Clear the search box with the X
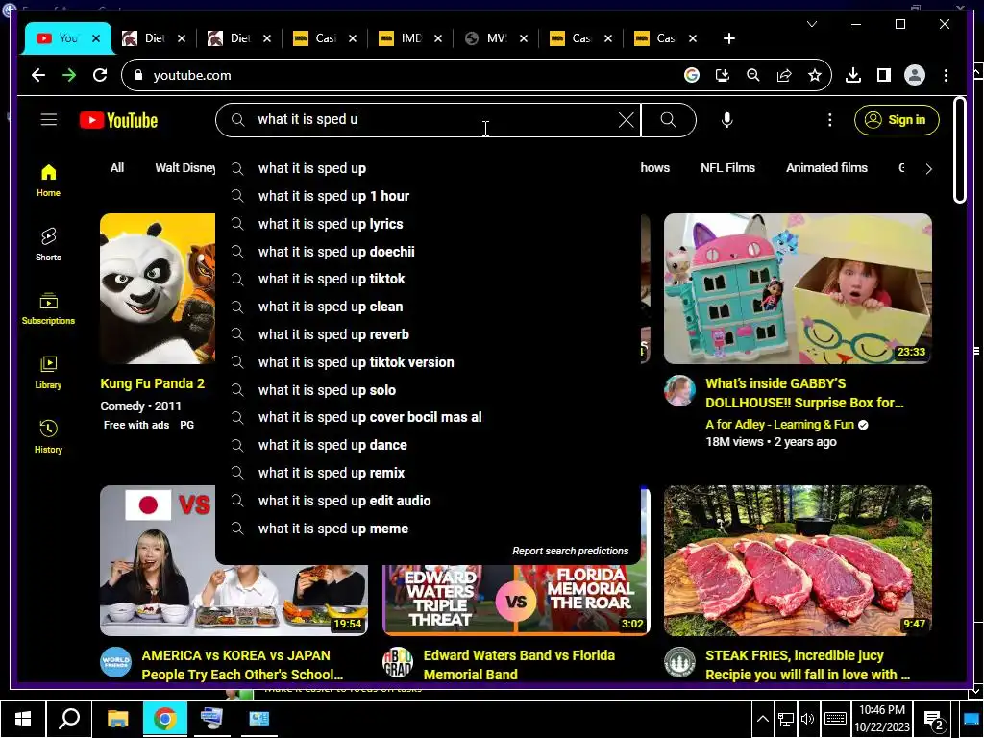984x738 pixels. 626,120
